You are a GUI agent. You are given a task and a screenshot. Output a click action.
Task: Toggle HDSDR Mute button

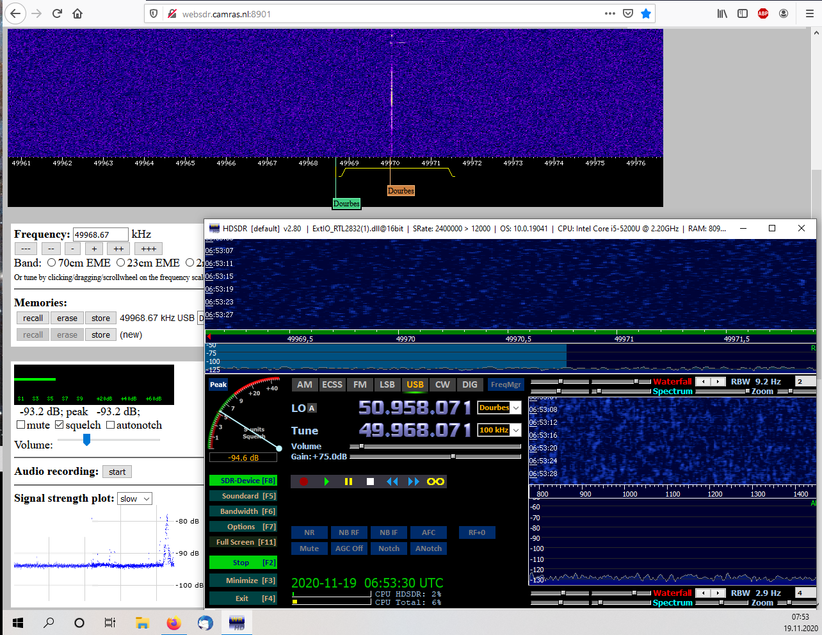click(309, 548)
